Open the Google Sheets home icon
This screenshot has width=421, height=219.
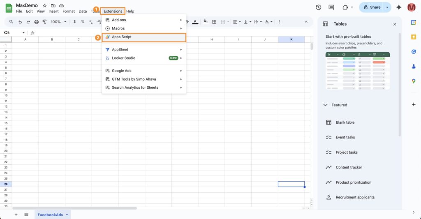point(9,8)
